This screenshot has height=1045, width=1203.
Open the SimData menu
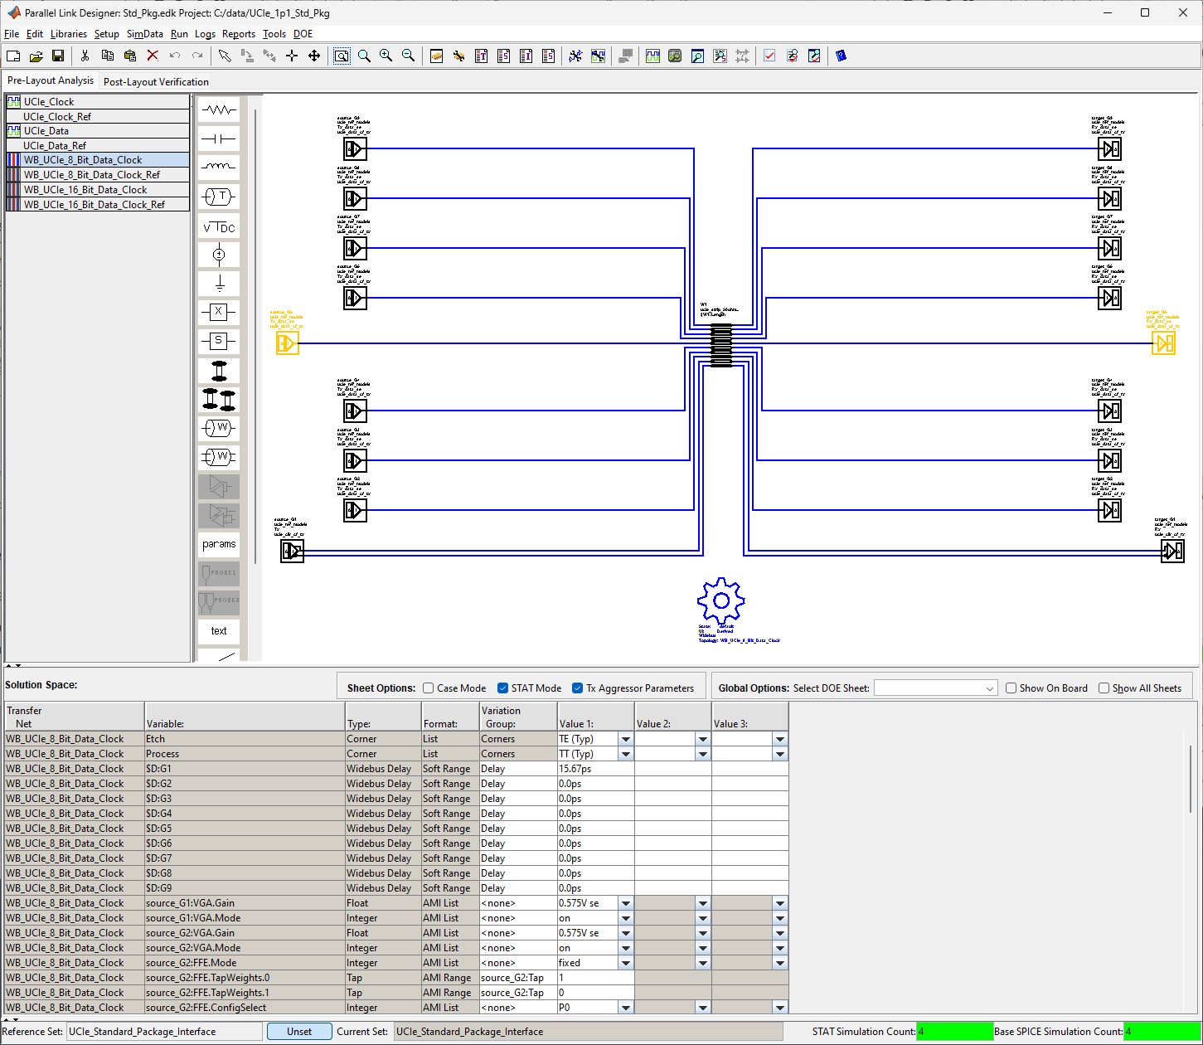144,34
